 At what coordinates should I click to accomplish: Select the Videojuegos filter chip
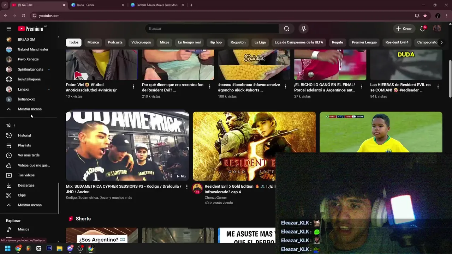[141, 42]
